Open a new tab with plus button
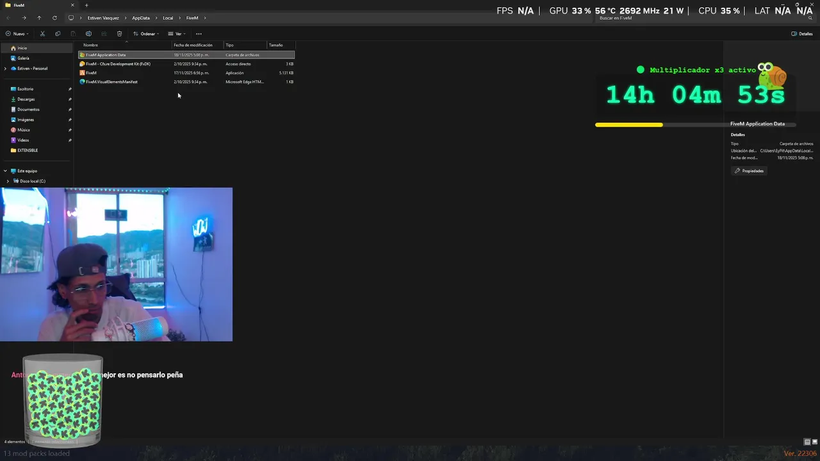The image size is (820, 461). 86,5
